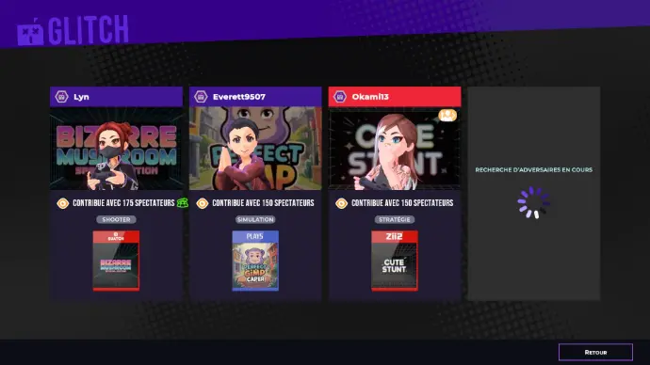
Task: Select the Stratégie genre tag
Action: point(395,219)
